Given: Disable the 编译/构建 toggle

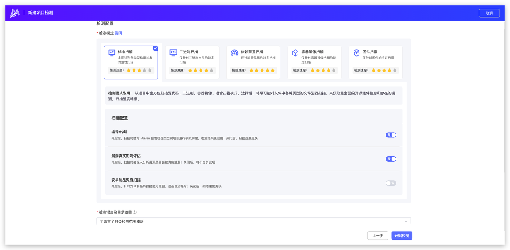Looking at the screenshot, I should coord(391,135).
